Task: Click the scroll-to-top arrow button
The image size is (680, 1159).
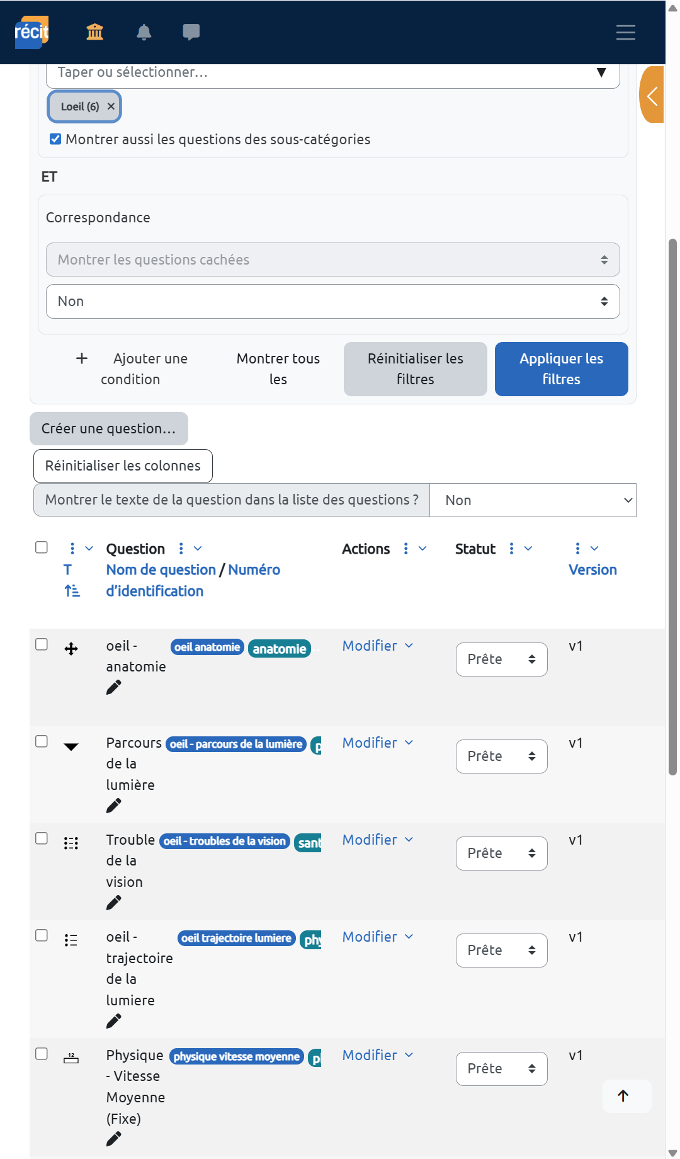Action: (x=623, y=1096)
